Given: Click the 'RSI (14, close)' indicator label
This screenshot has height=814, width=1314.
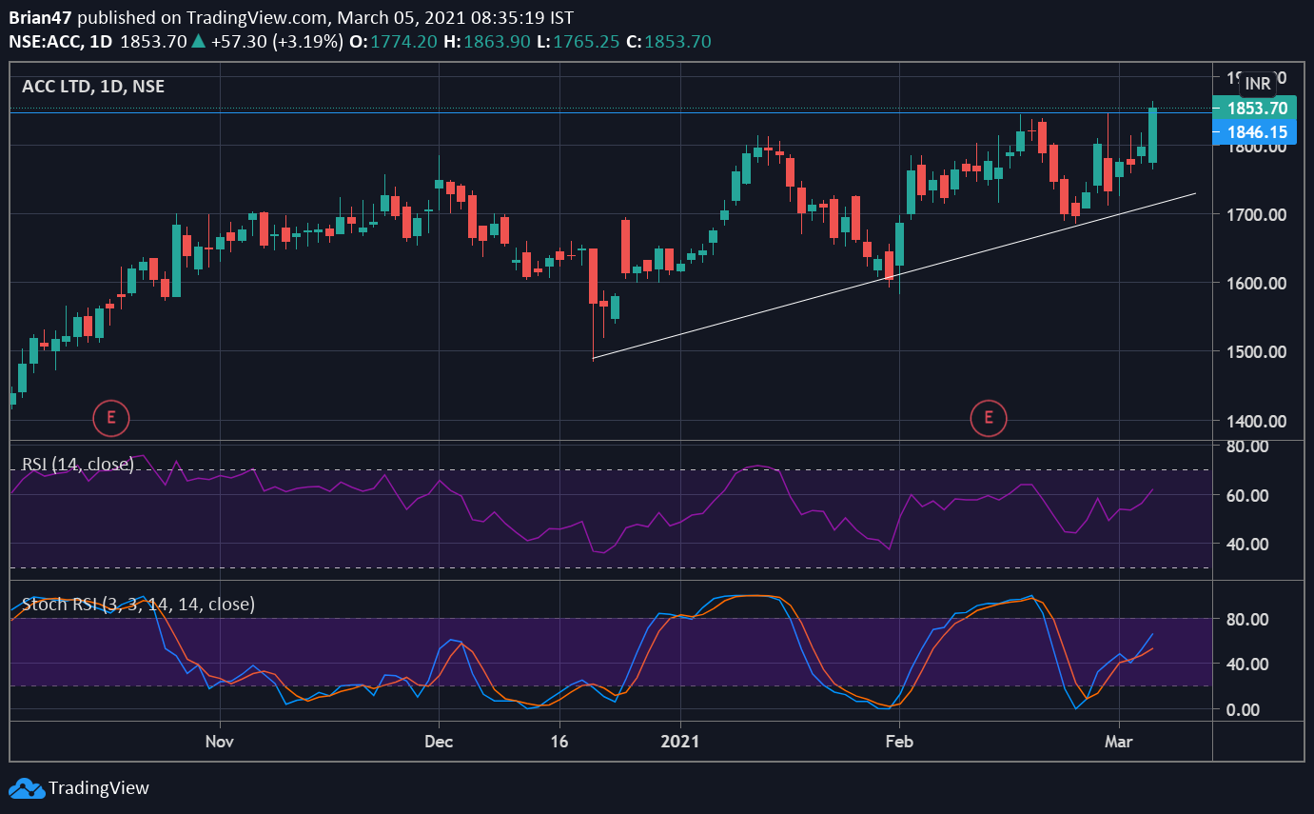Looking at the screenshot, I should (x=78, y=465).
